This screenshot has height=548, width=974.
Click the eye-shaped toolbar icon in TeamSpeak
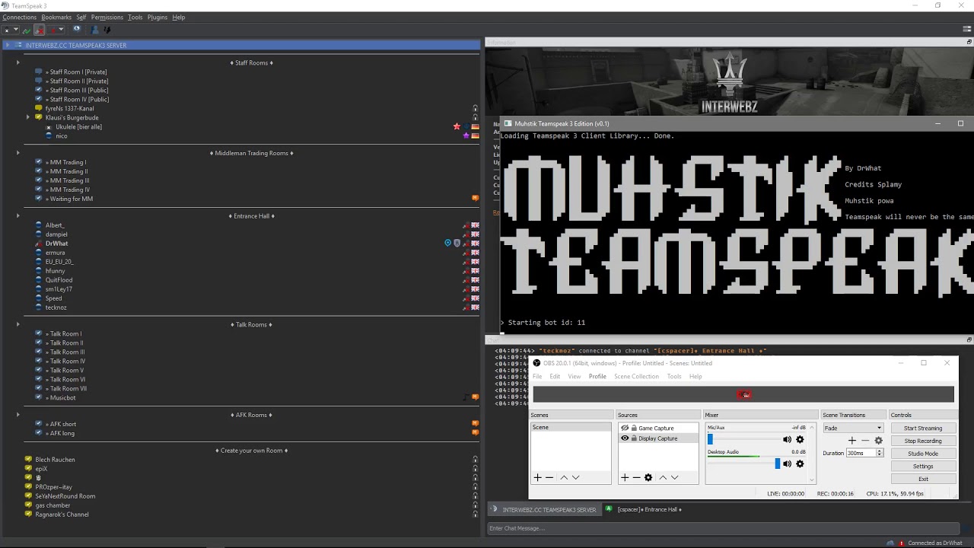tap(77, 30)
